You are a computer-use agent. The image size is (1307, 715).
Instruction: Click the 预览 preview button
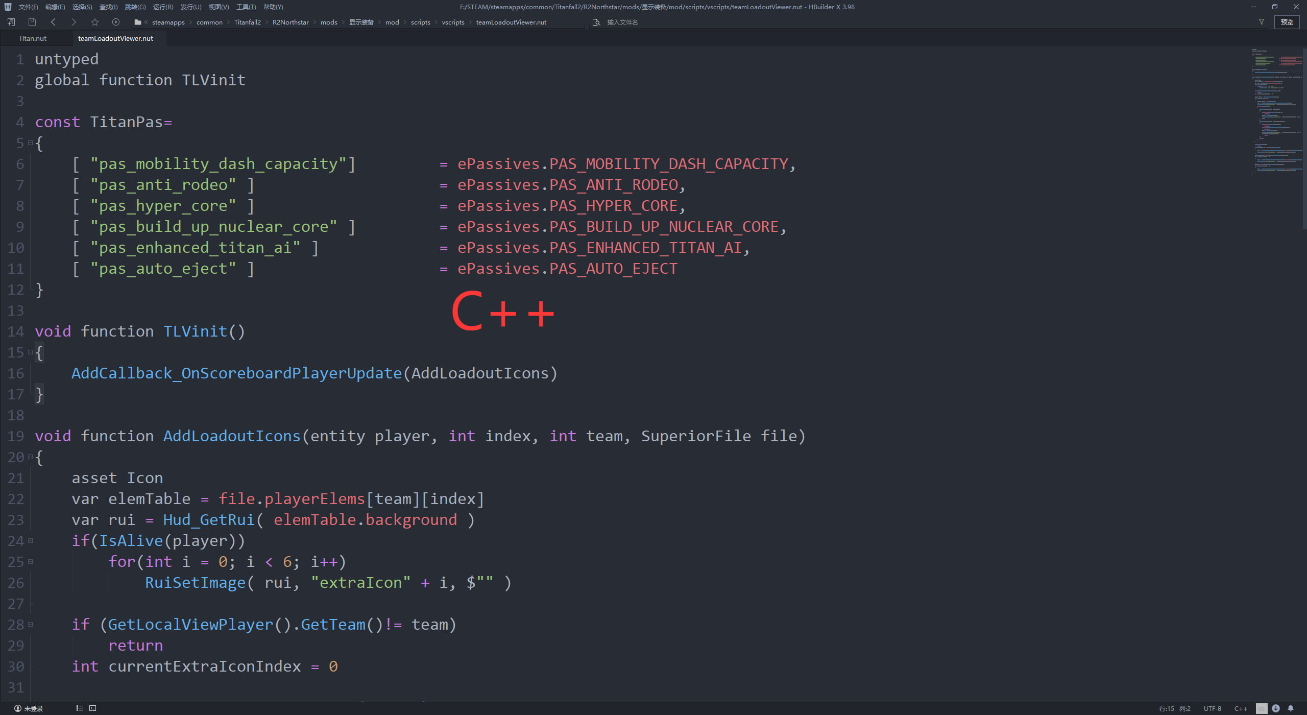tap(1287, 22)
